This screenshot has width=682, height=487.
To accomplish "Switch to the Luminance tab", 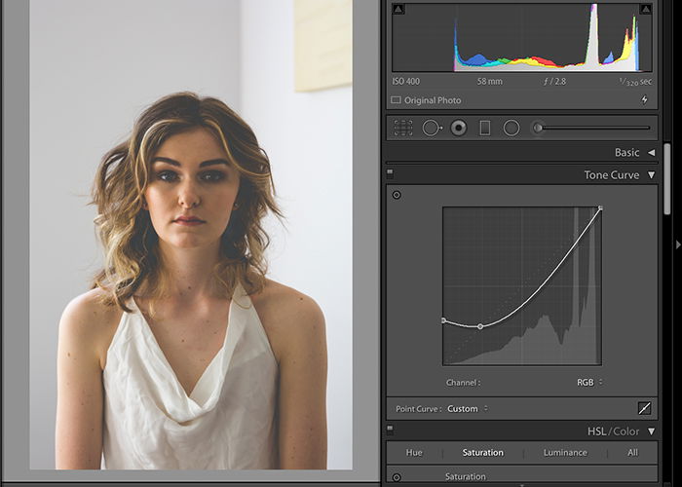I will pos(565,453).
